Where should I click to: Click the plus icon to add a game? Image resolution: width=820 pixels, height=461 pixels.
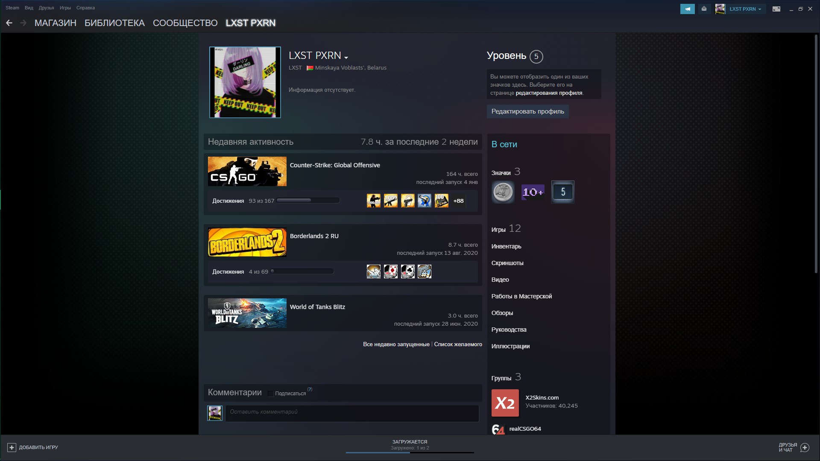tap(12, 447)
